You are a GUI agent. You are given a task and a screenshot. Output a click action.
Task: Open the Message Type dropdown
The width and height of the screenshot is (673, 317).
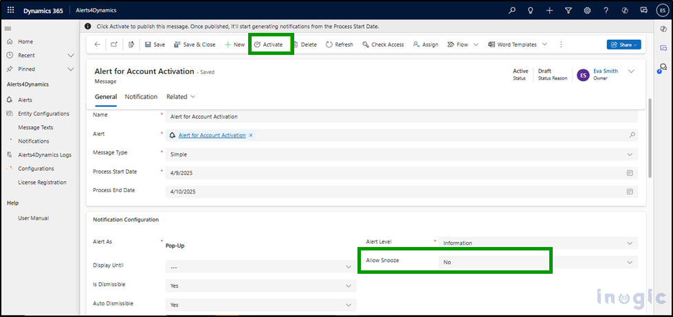(x=401, y=154)
